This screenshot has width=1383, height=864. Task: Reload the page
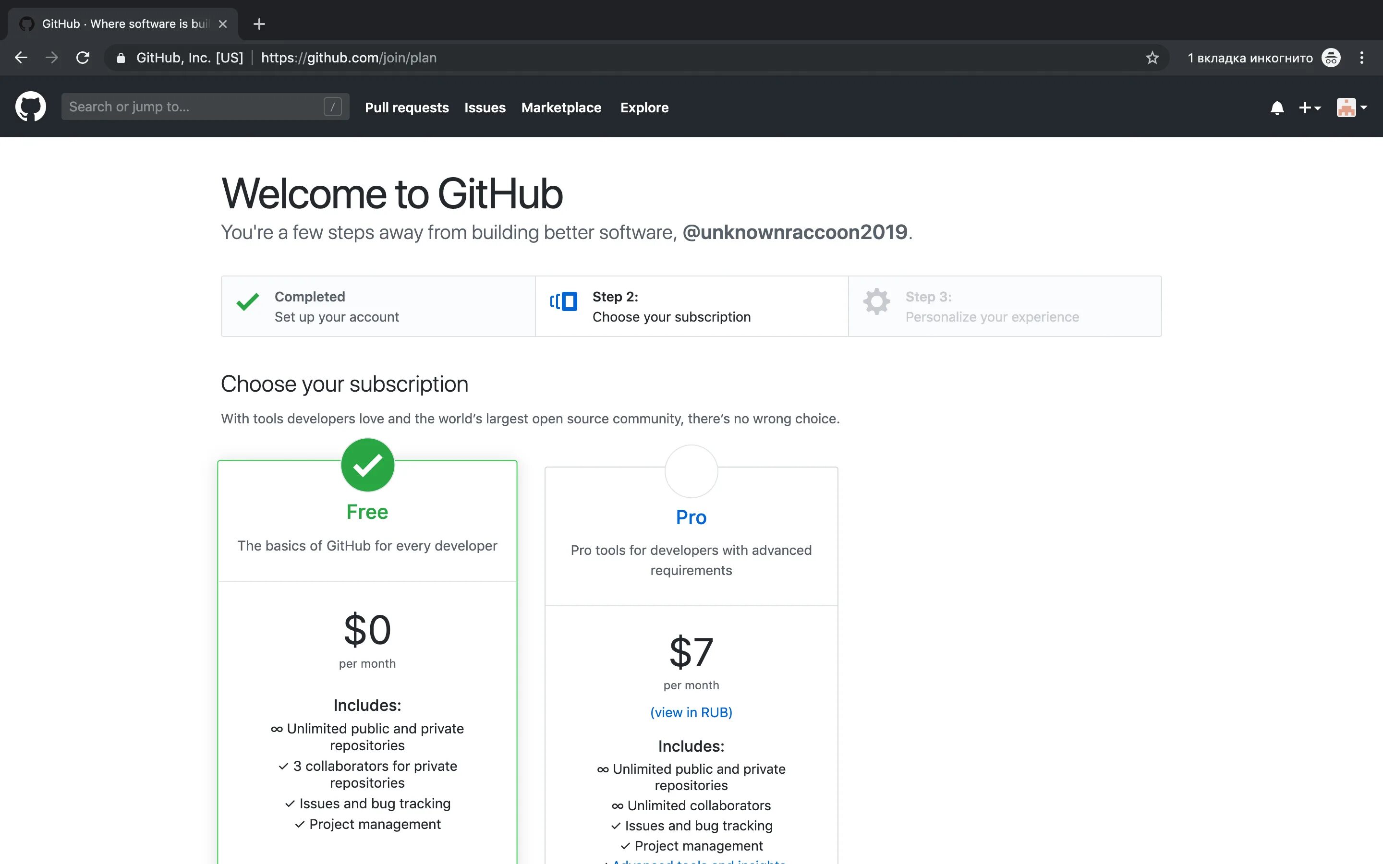83,58
